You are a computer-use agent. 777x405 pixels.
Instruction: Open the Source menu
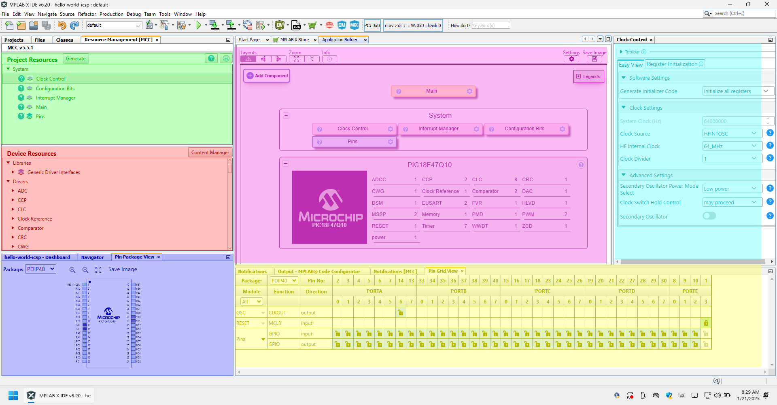point(67,14)
